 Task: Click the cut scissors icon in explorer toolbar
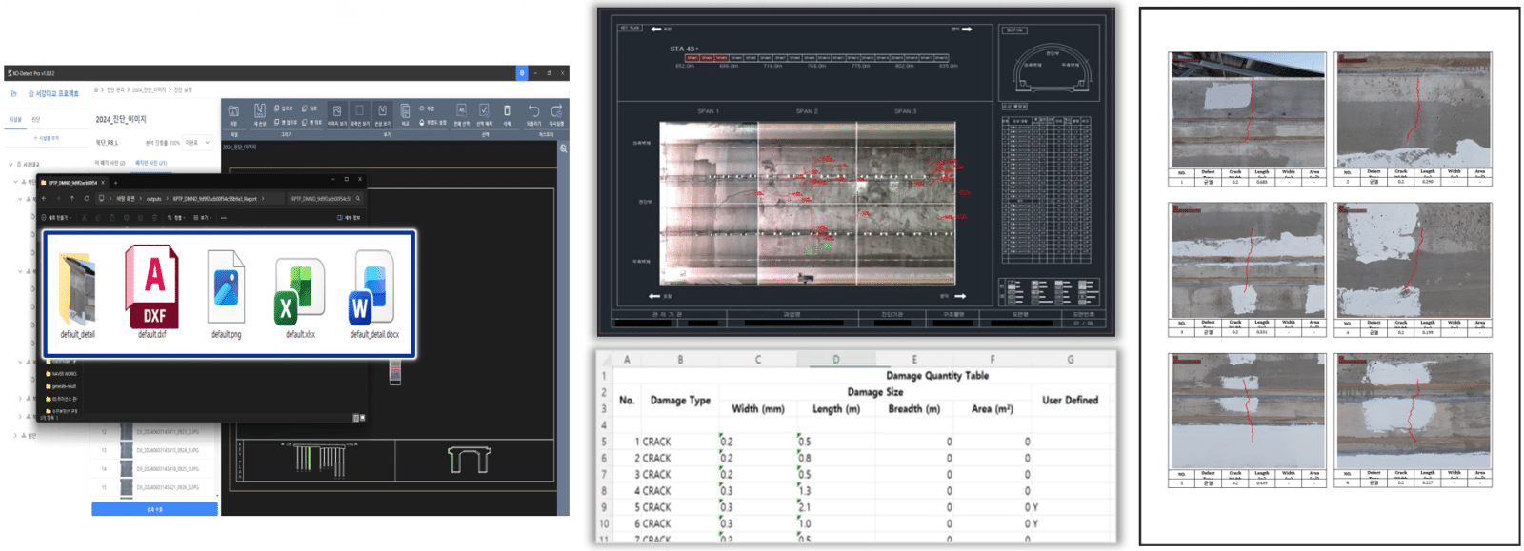[84, 218]
